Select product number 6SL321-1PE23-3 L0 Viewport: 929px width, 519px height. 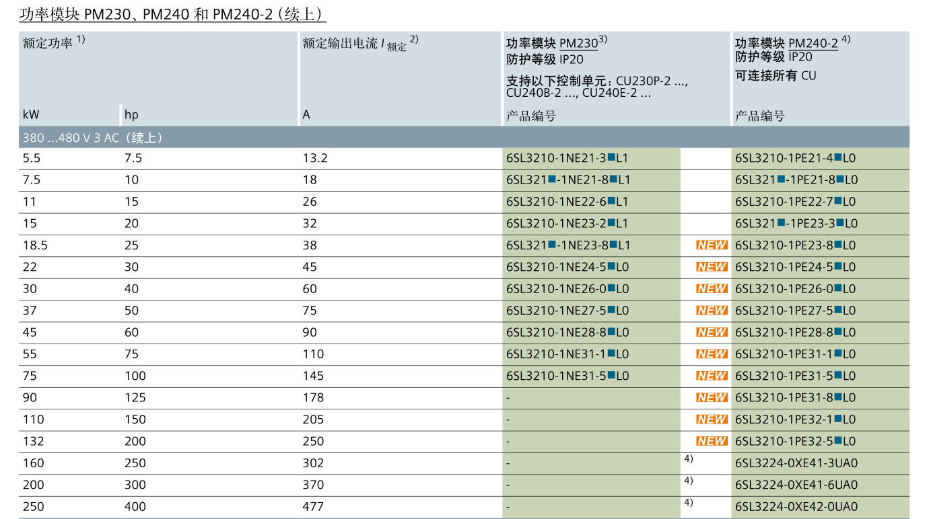coord(796,223)
